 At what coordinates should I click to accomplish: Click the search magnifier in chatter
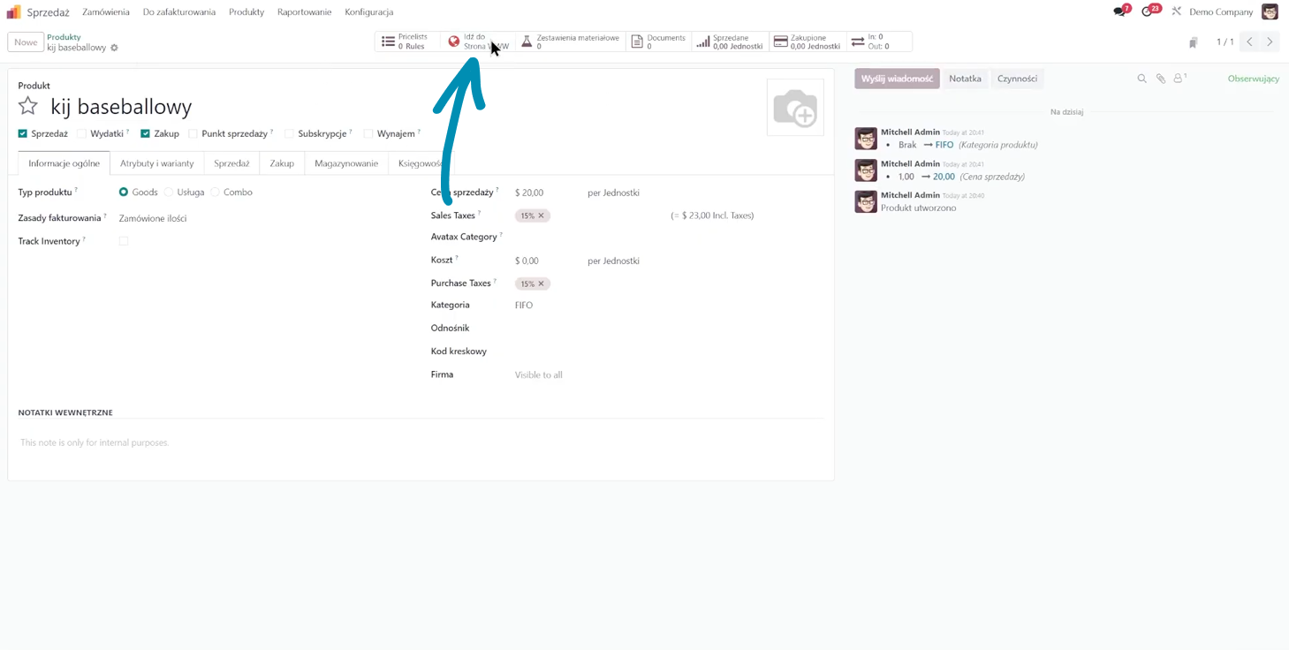1141,79
